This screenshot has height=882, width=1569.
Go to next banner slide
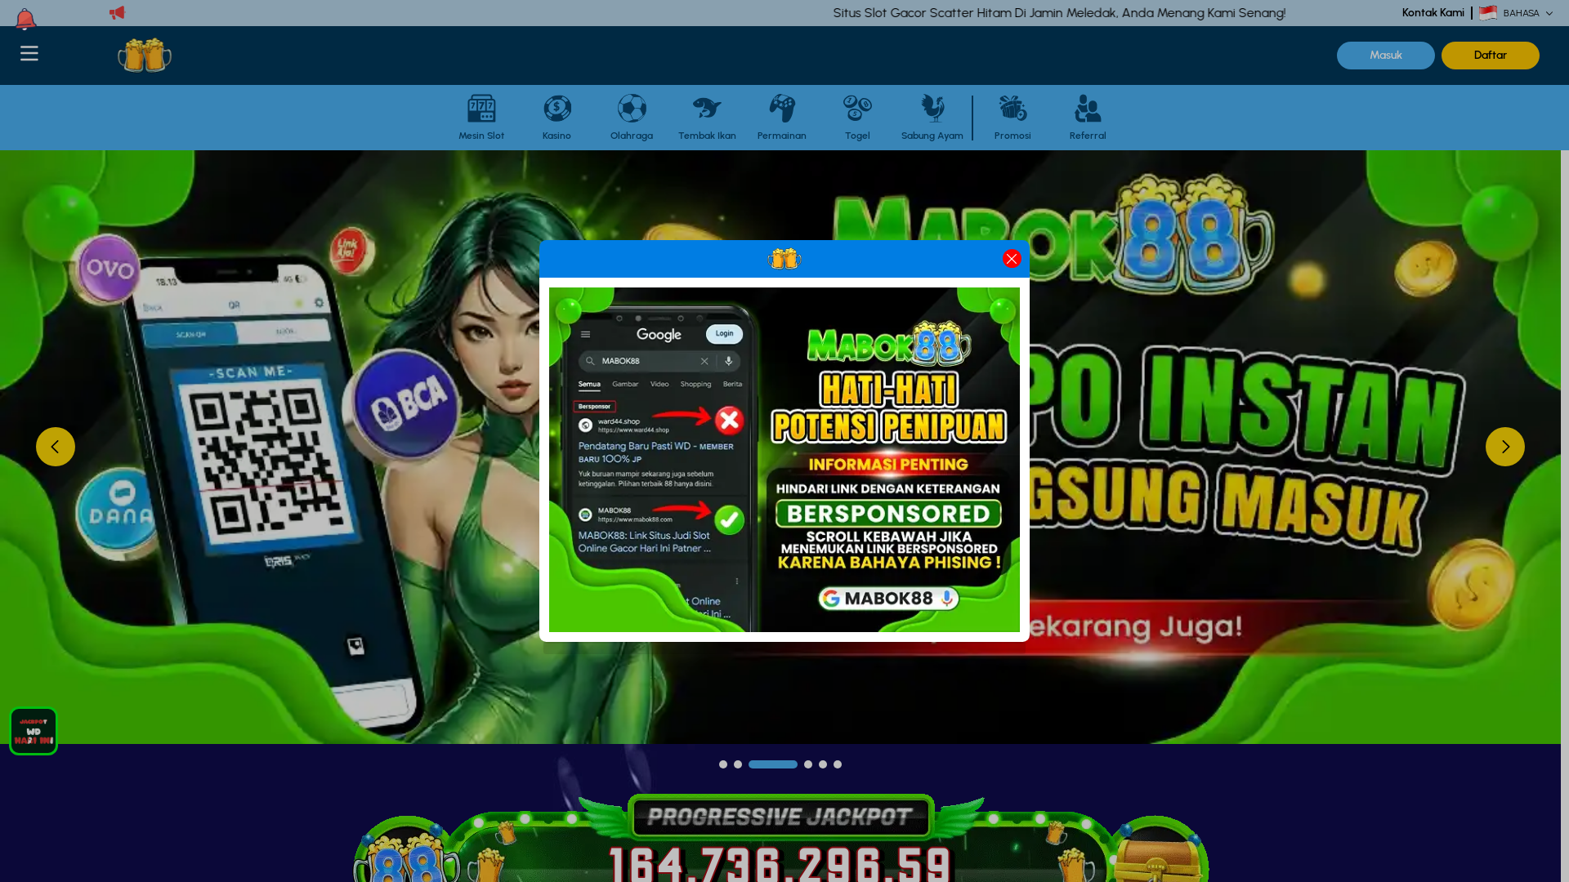tap(1505, 447)
